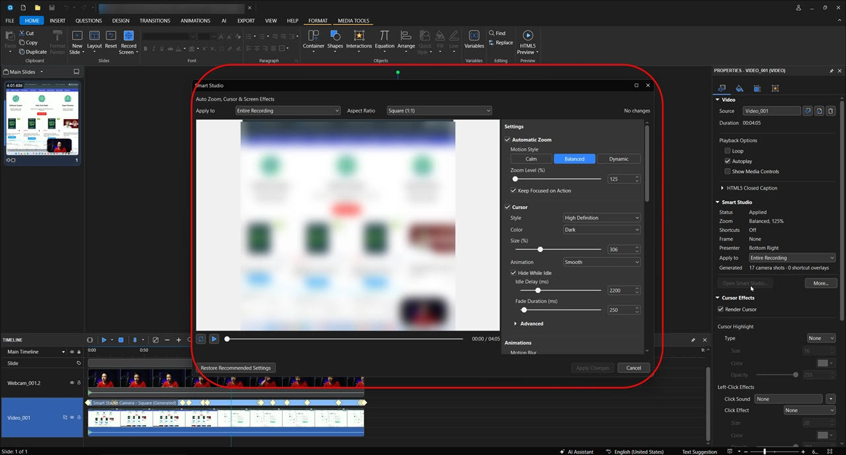Click the timeline record microphone icon

click(135, 340)
